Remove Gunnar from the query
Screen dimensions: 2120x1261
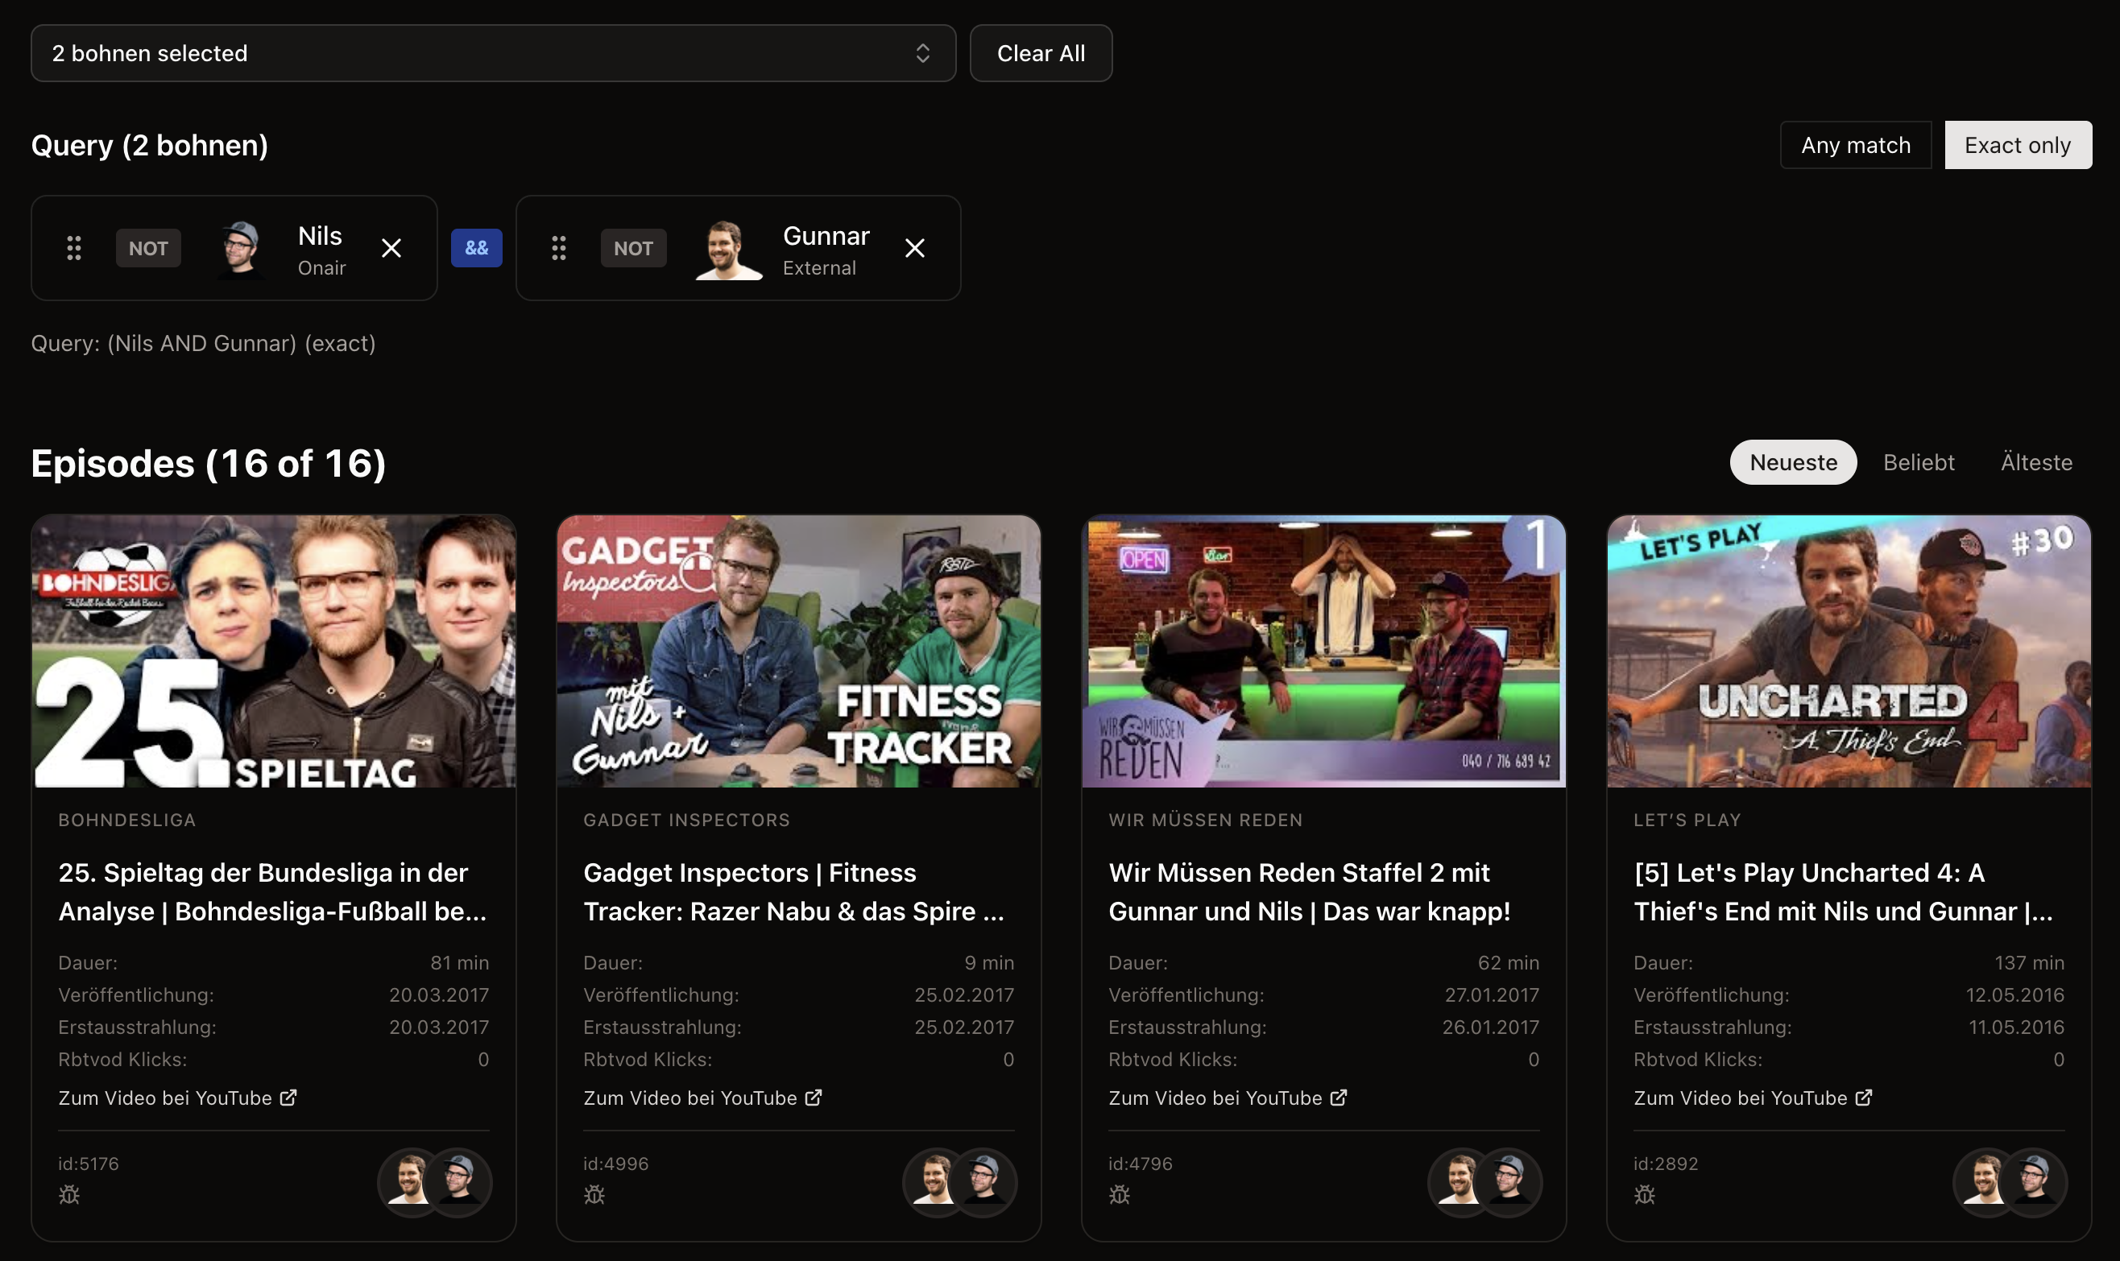pyautogui.click(x=914, y=248)
